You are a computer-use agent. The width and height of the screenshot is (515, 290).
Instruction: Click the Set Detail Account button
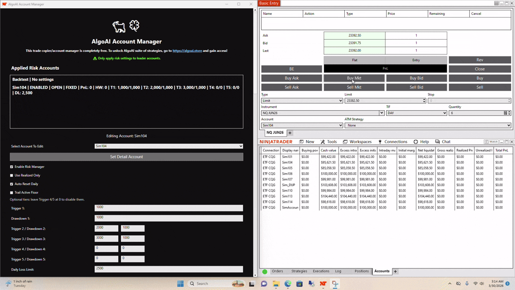126,157
